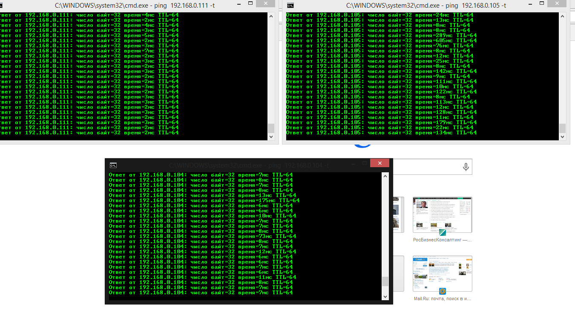Click the 192.168.0.104 reply with время=73мс
Image resolution: width=575 pixels, height=316 pixels.
[x=203, y=236]
